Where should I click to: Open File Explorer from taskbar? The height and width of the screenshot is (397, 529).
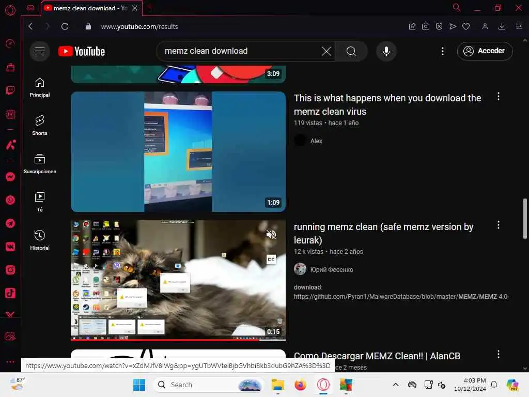[x=278, y=385]
